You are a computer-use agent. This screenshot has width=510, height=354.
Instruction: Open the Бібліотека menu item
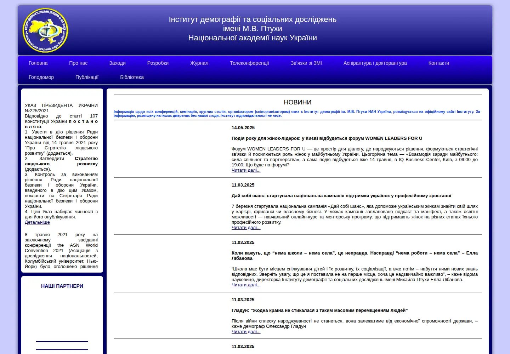pos(132,77)
